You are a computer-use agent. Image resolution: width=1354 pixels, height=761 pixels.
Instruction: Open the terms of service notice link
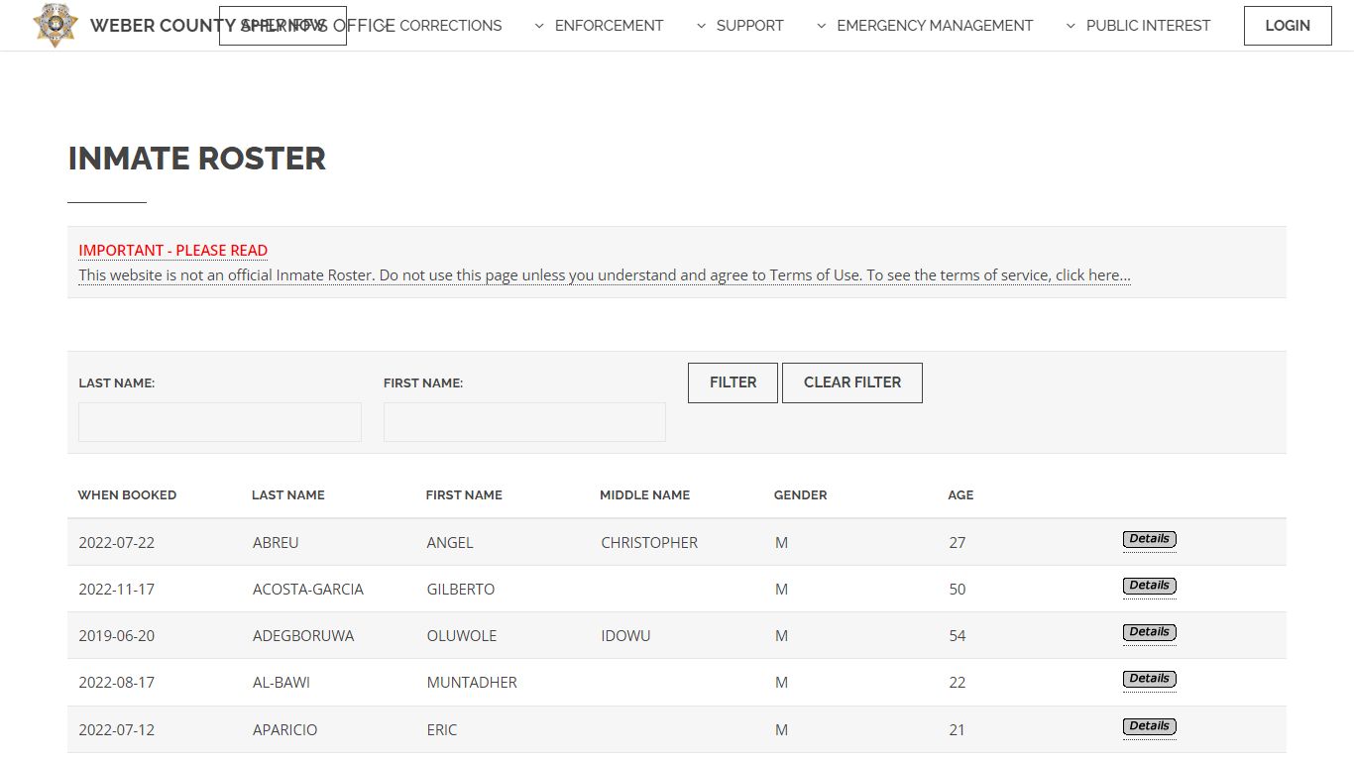point(605,275)
